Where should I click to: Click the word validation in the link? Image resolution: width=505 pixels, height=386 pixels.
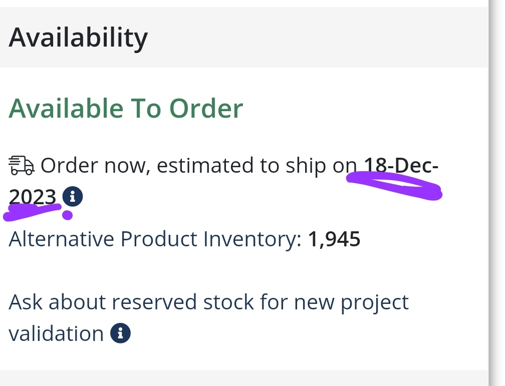(56, 333)
